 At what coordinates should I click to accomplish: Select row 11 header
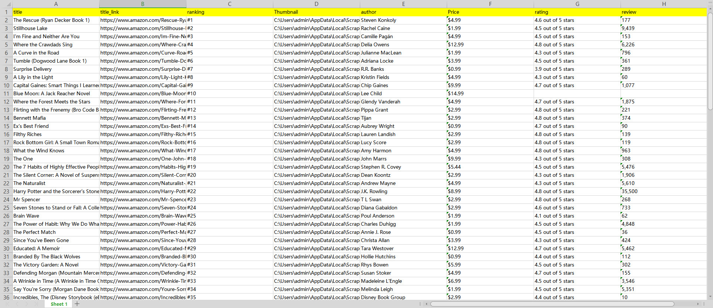click(6, 93)
